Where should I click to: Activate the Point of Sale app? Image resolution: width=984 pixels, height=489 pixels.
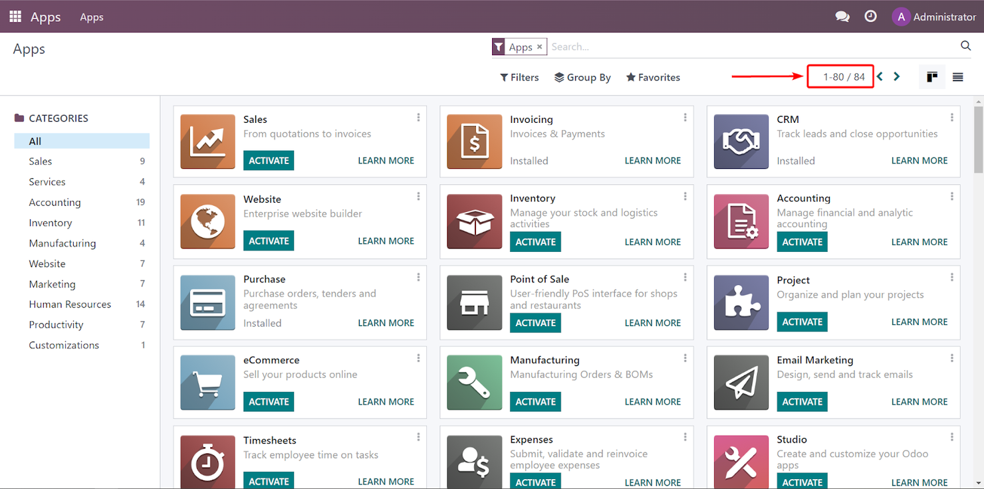point(535,323)
